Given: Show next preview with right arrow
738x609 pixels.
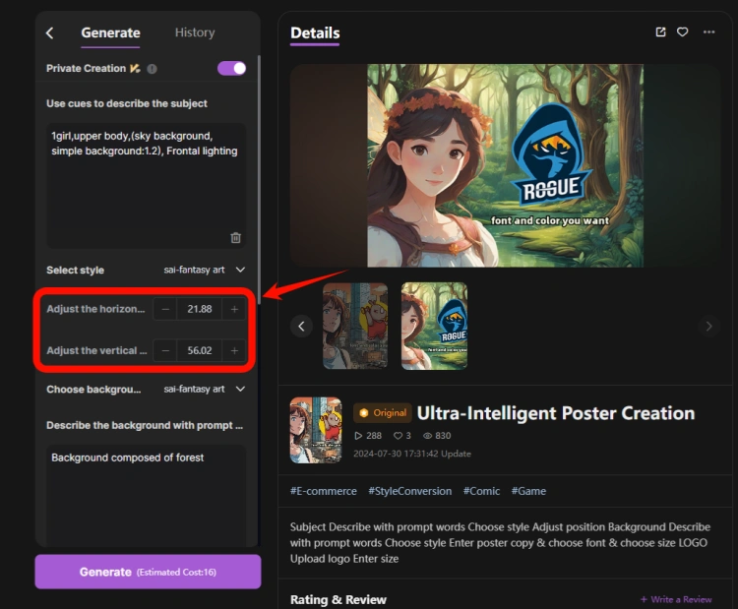Looking at the screenshot, I should point(708,327).
